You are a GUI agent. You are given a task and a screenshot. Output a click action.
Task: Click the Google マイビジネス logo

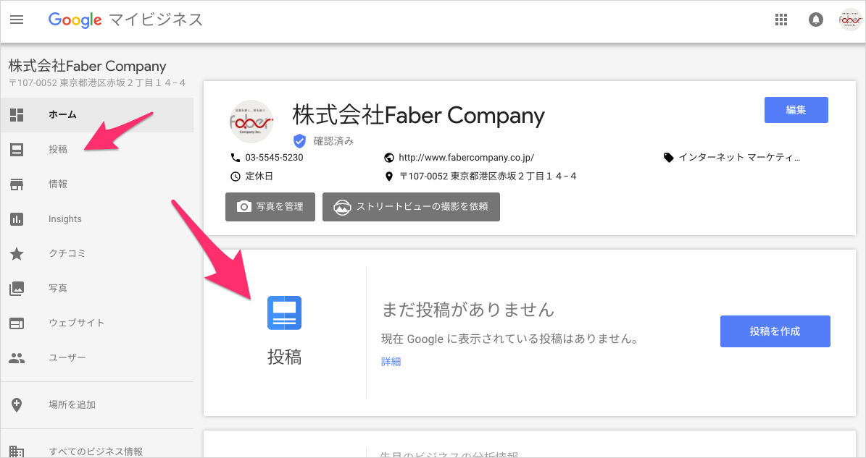(x=125, y=20)
